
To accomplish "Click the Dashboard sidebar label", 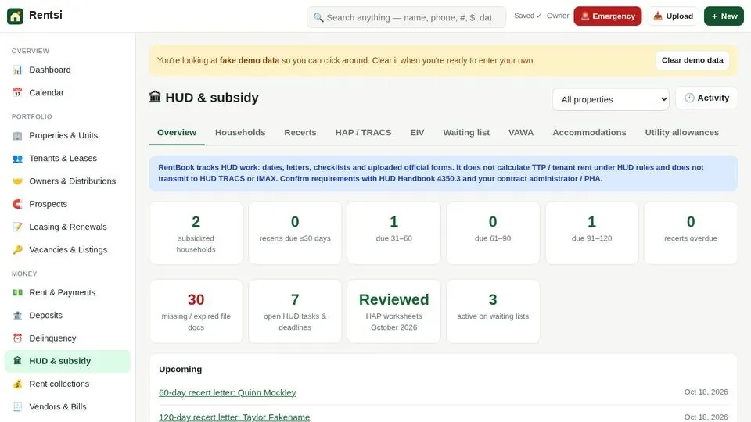I will [50, 70].
